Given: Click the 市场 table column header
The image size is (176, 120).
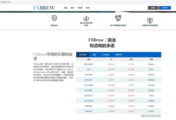Looking at the screenshot, I should pyautogui.click(x=89, y=59).
